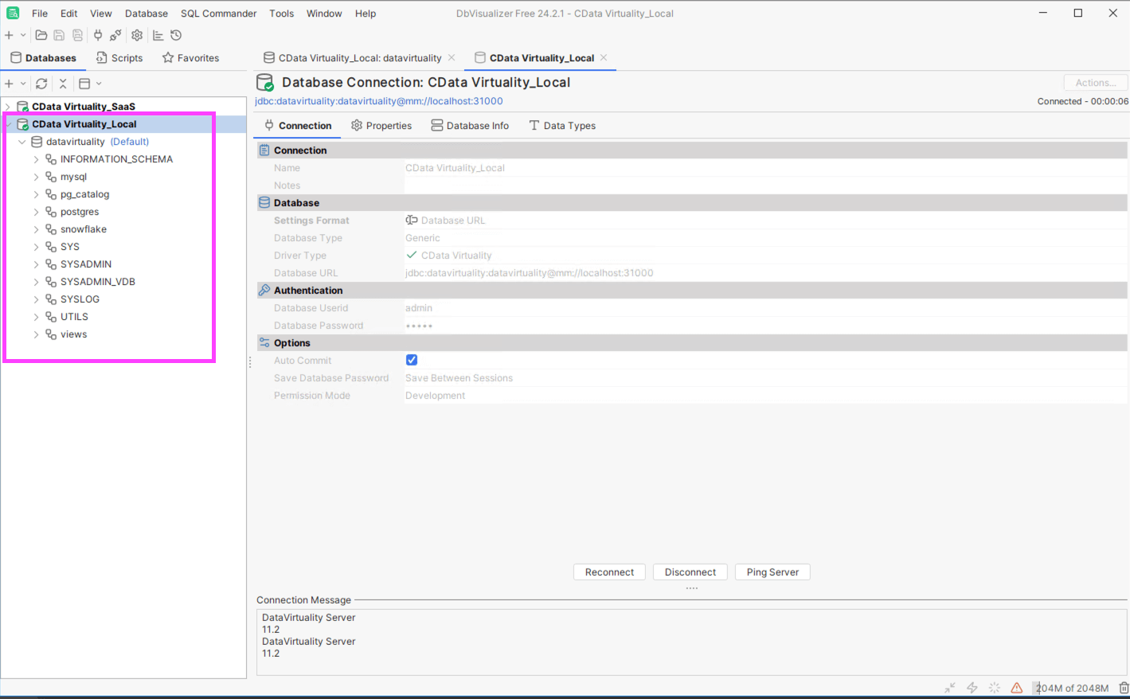This screenshot has width=1130, height=699.
Task: Refresh the databases tree with the reload icon
Action: tap(41, 84)
